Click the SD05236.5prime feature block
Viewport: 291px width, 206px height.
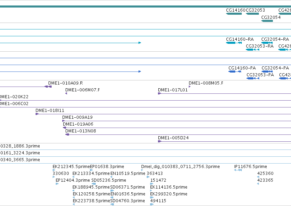pyautogui.click(x=94, y=184)
